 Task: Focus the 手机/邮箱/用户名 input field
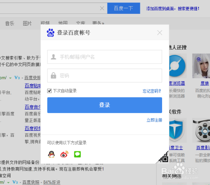point(105,57)
